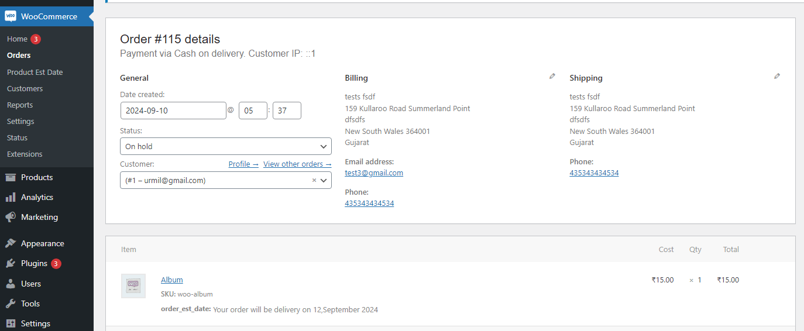Click the Tools wrench icon
The height and width of the screenshot is (331, 804).
11,304
